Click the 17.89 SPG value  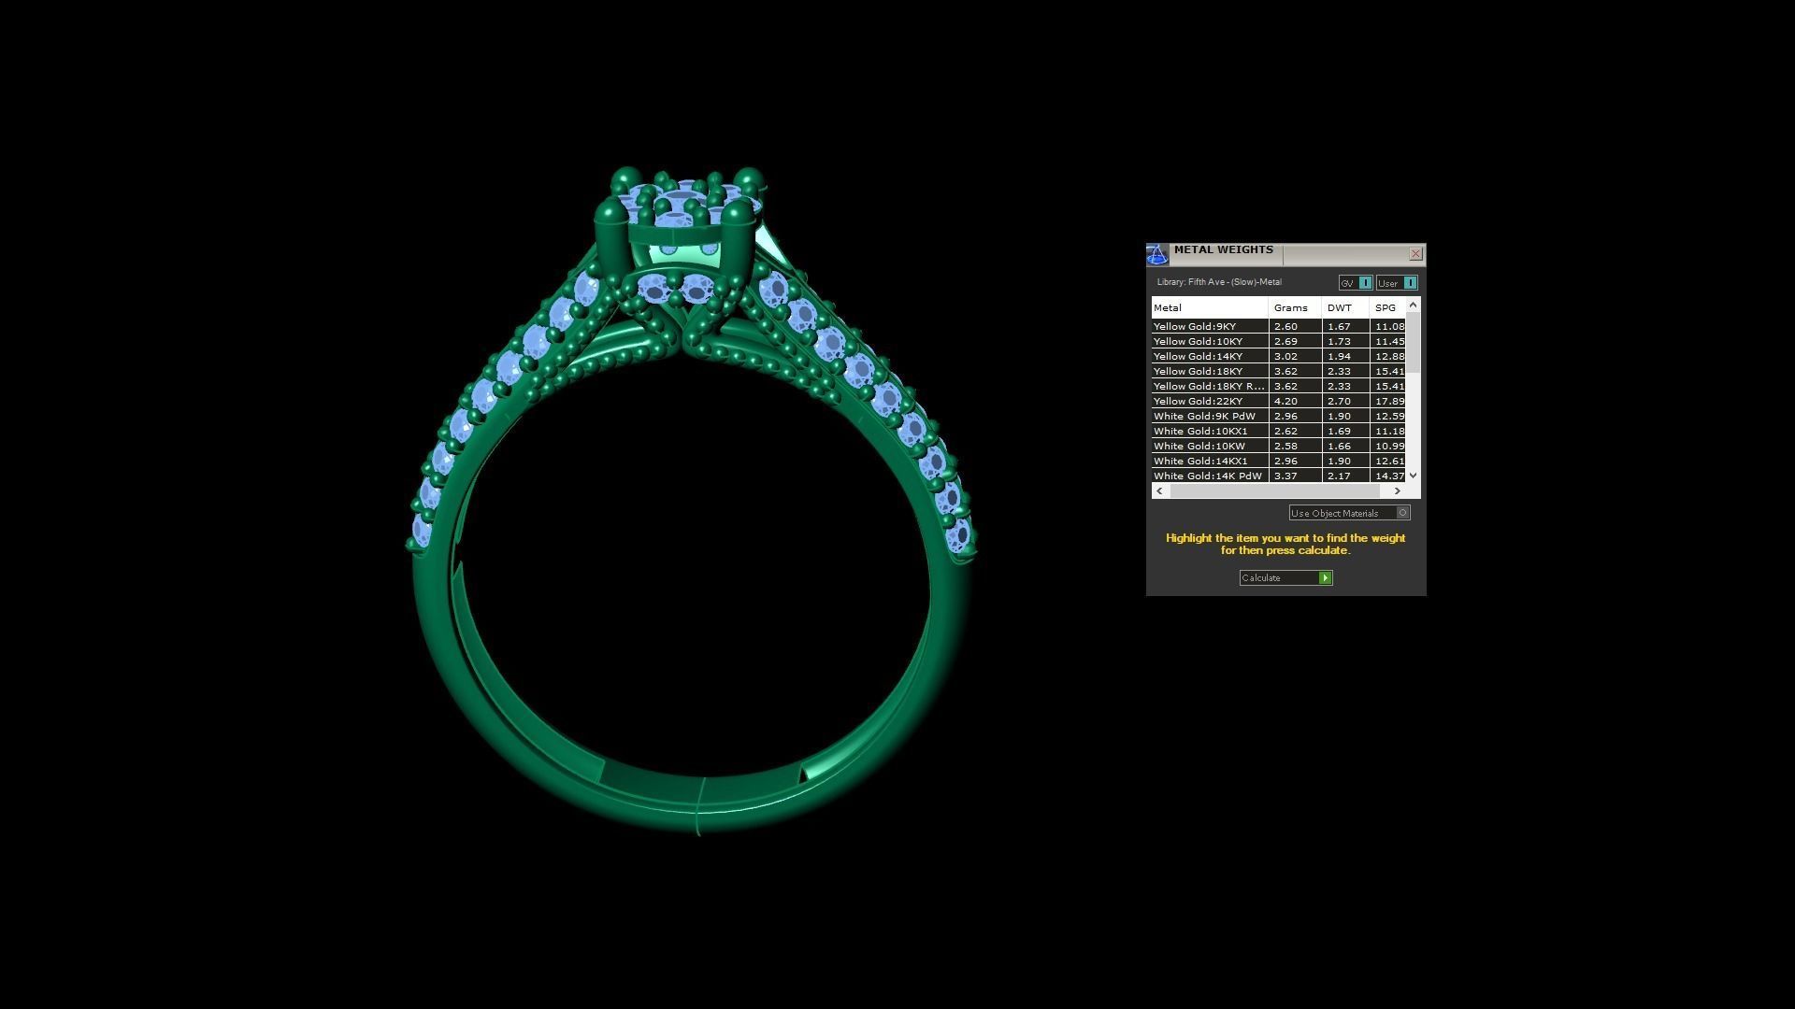(1389, 401)
